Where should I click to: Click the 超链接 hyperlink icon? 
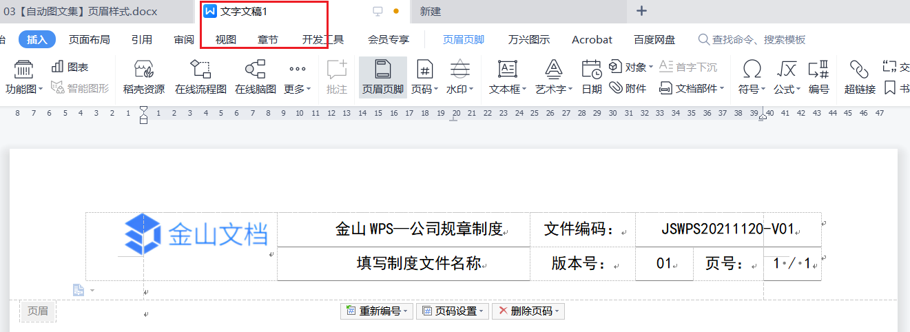click(x=859, y=76)
